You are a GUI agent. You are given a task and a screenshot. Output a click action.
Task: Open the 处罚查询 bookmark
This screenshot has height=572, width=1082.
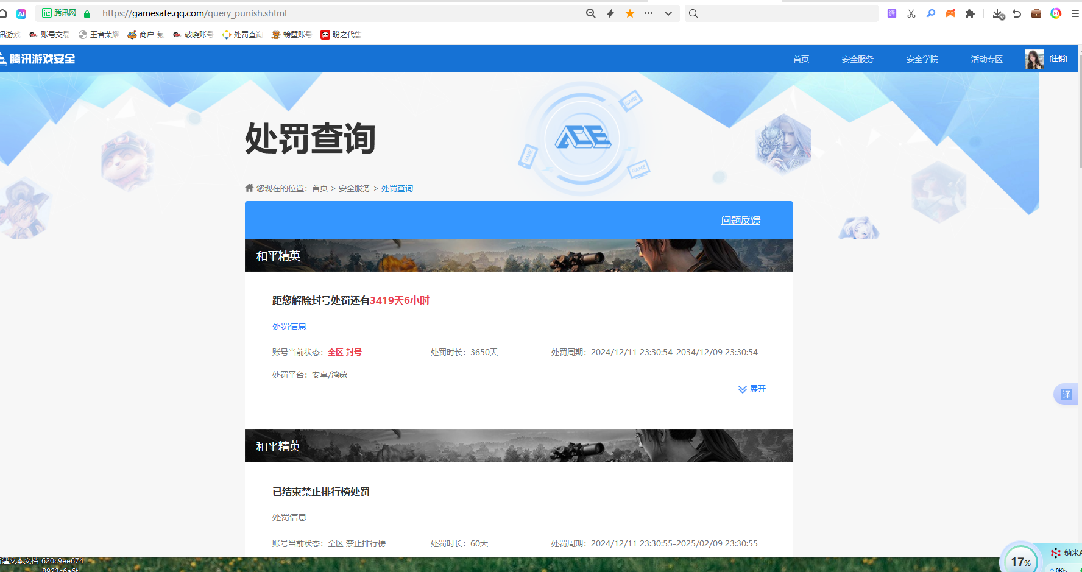[242, 35]
